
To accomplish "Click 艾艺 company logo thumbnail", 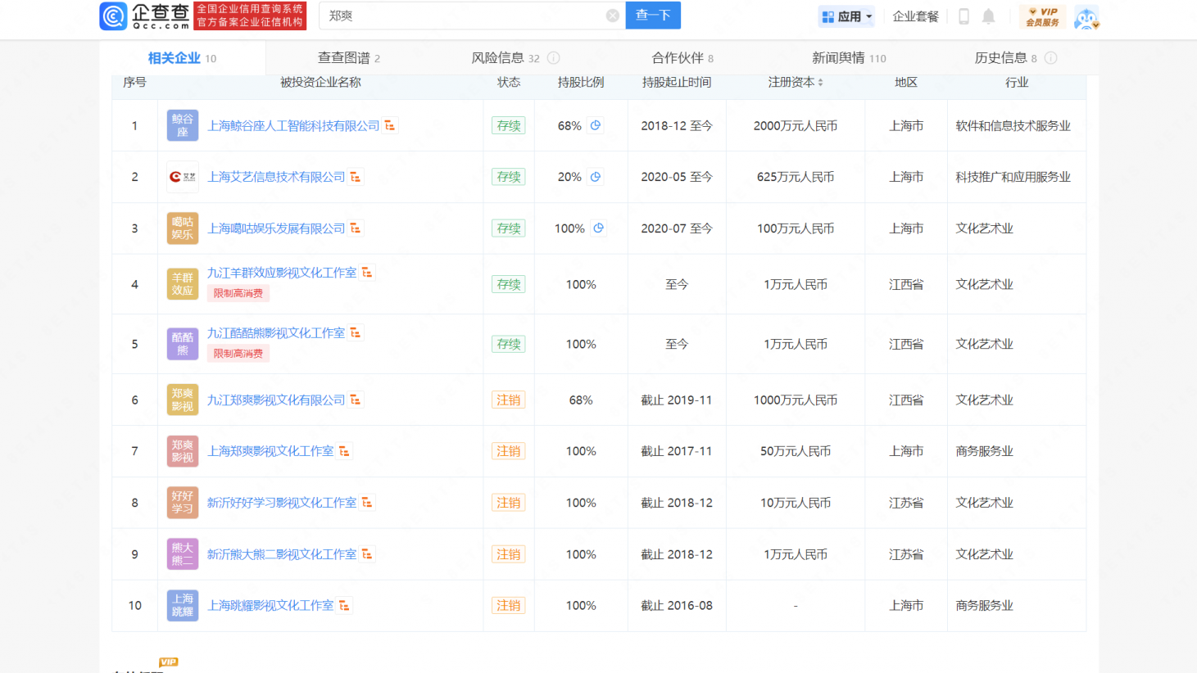I will 183,177.
